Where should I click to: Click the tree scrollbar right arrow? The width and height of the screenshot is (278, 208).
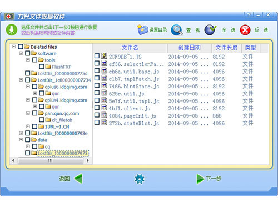[x=88, y=160]
